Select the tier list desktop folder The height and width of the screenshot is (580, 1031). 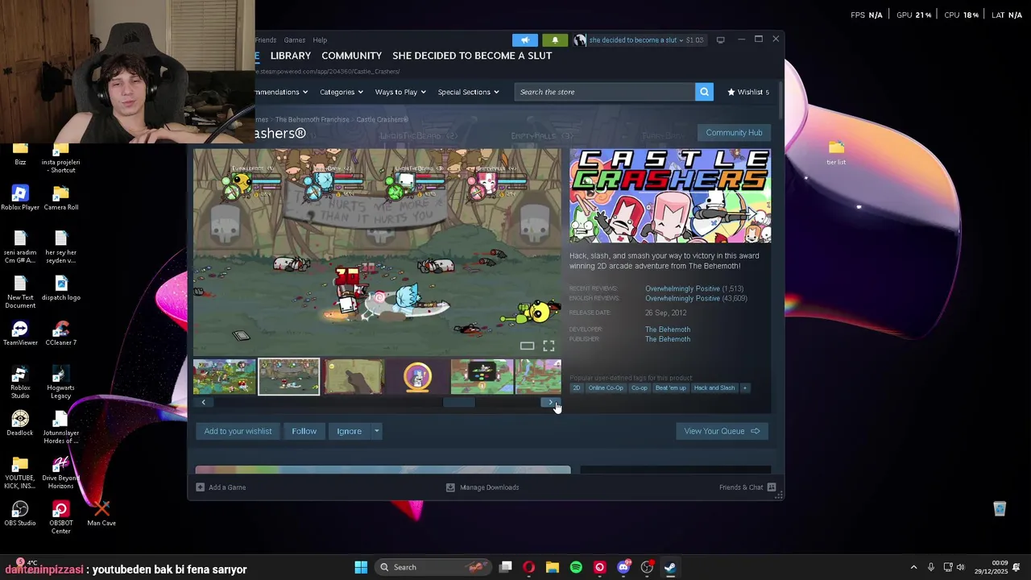pyautogui.click(x=836, y=153)
